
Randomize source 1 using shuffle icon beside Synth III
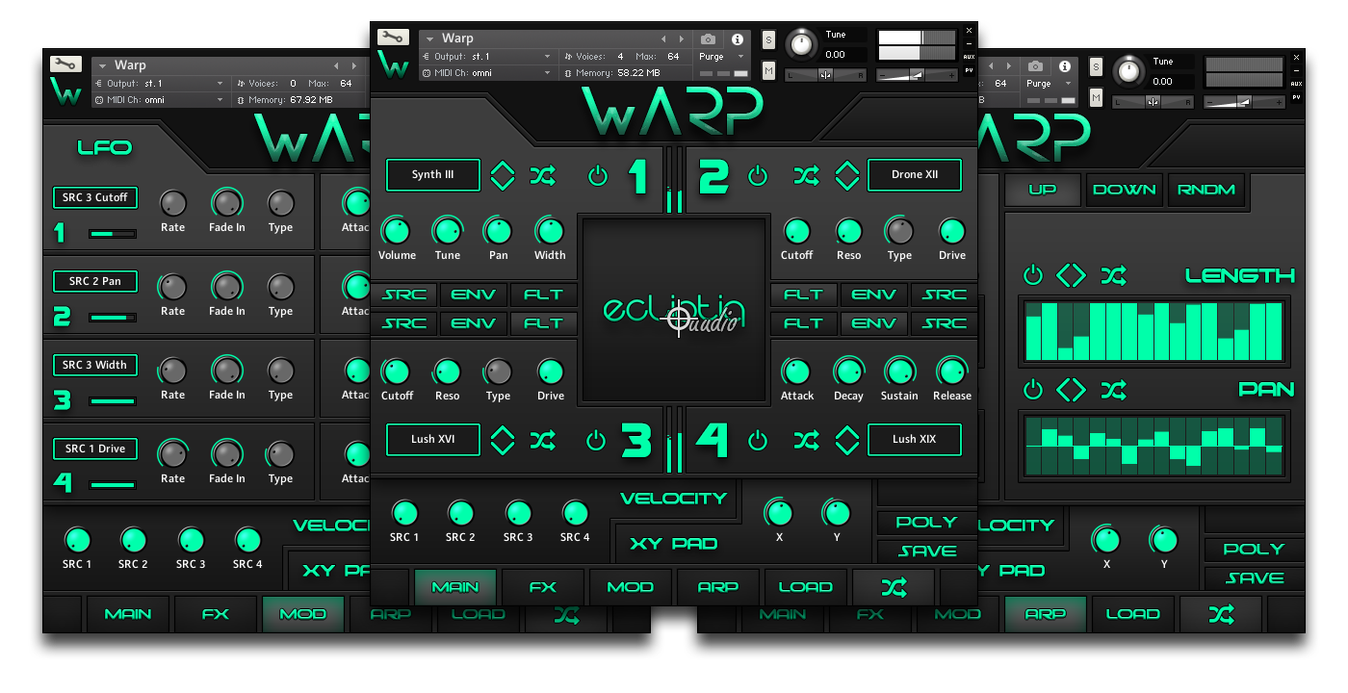543,175
